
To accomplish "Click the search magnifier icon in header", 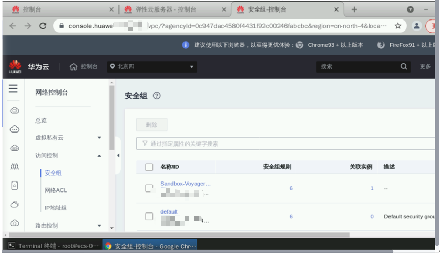I will pyautogui.click(x=404, y=67).
